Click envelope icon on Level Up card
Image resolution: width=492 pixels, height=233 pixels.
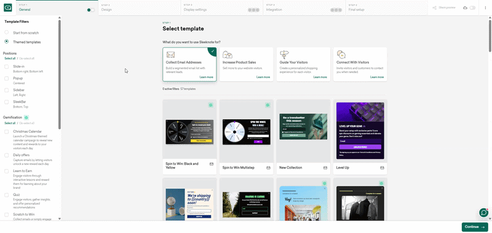click(382, 168)
